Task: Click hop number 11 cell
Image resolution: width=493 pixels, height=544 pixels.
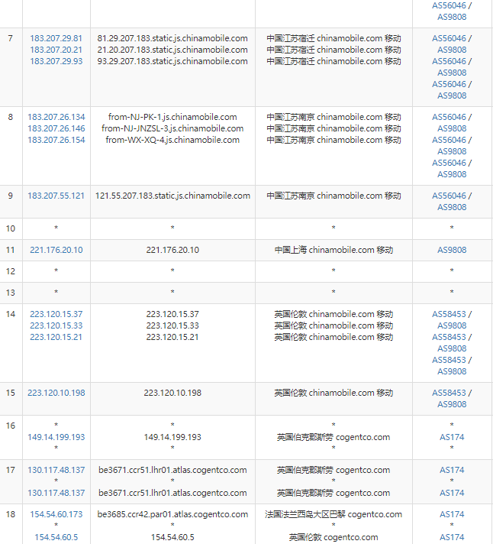Action: coord(11,250)
